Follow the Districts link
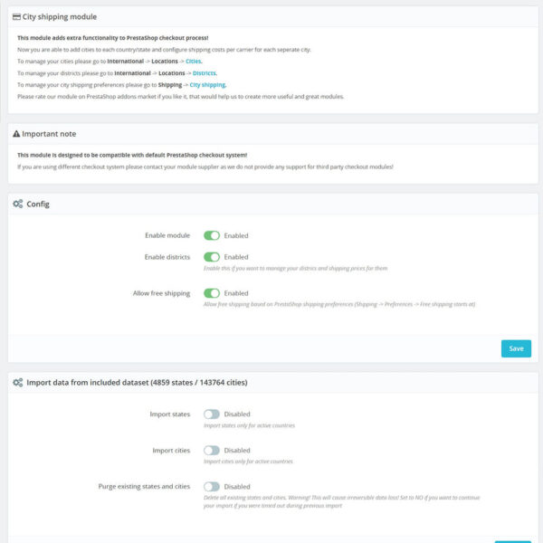The image size is (543, 543). point(204,72)
